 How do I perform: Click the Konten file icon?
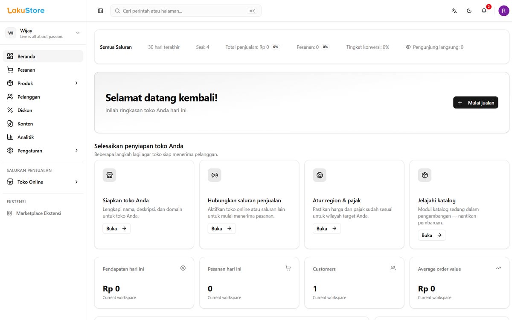point(10,124)
